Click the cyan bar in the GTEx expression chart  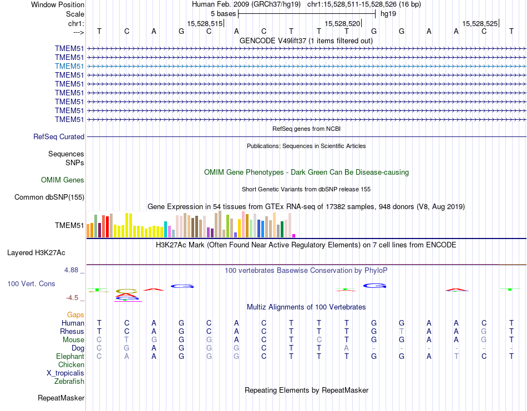click(x=165, y=229)
